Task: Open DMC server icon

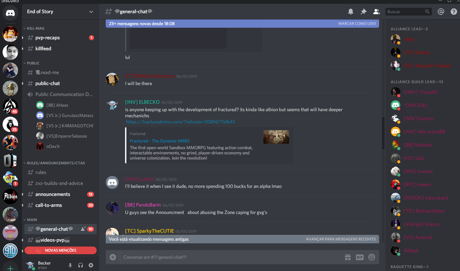Action: [x=10, y=160]
